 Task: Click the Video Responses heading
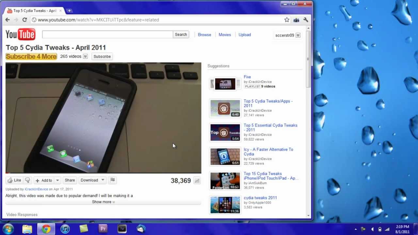[22, 215]
